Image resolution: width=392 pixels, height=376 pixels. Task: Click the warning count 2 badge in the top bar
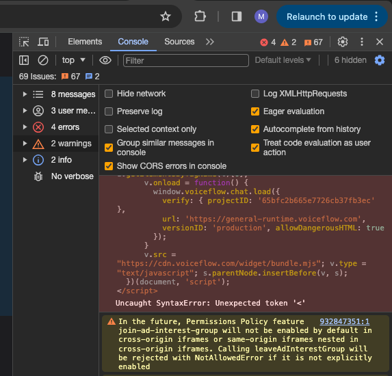pyautogui.click(x=288, y=42)
